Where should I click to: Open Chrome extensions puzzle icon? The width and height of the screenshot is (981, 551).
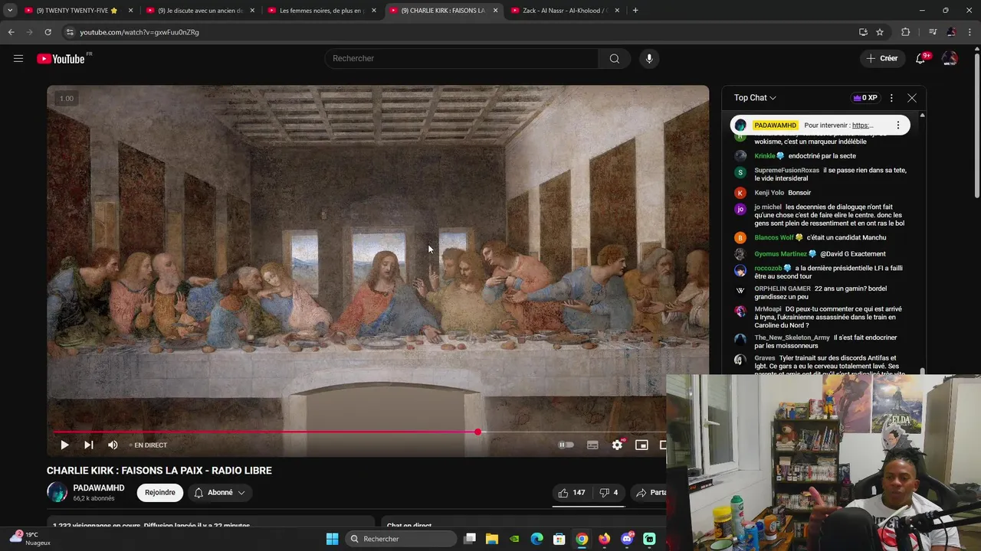coord(906,32)
